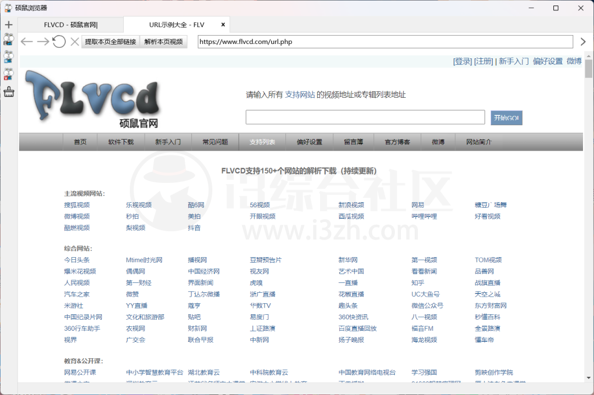Open the 新手入门 item in the gray nav bar
Viewport: 594px width, 395px height.
click(x=168, y=142)
